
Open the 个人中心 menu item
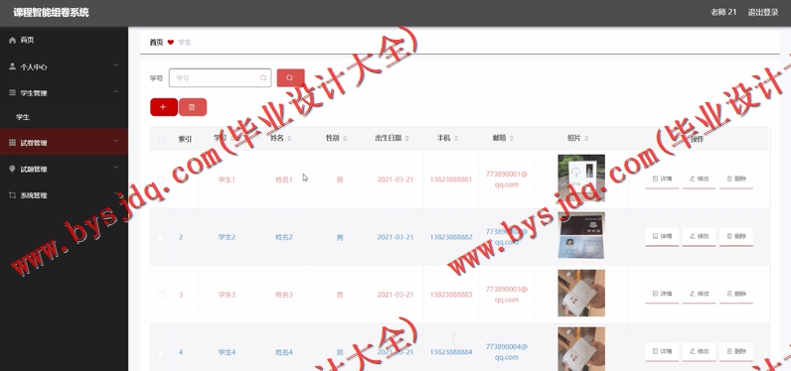click(x=64, y=66)
